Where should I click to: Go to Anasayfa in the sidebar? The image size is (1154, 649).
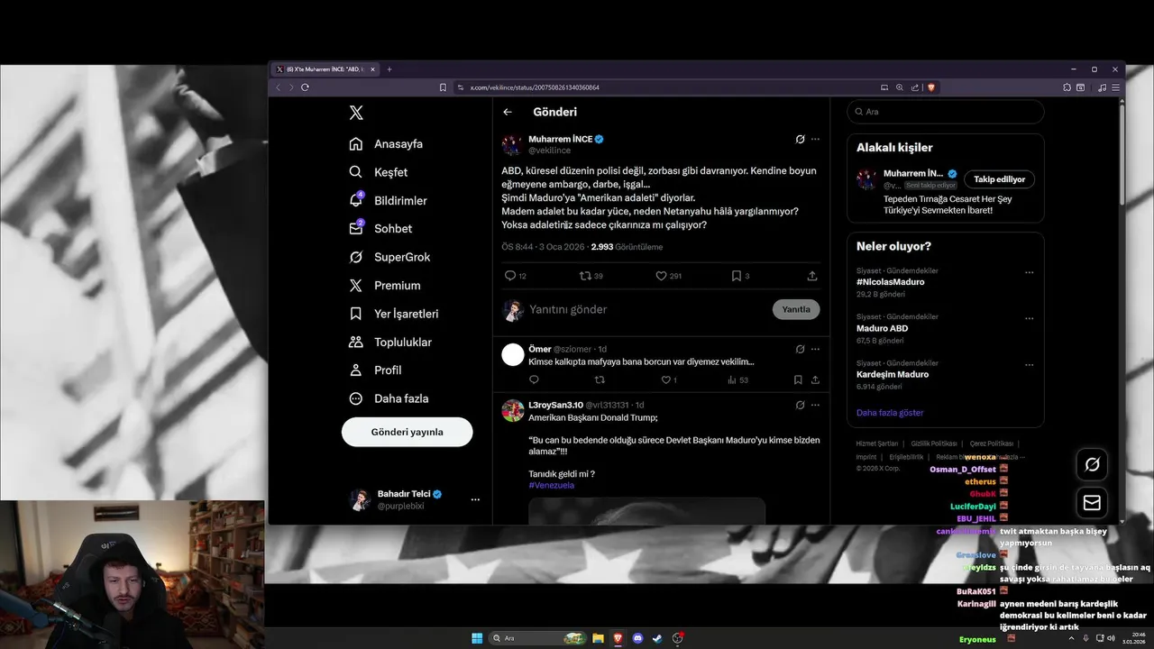[386, 144]
